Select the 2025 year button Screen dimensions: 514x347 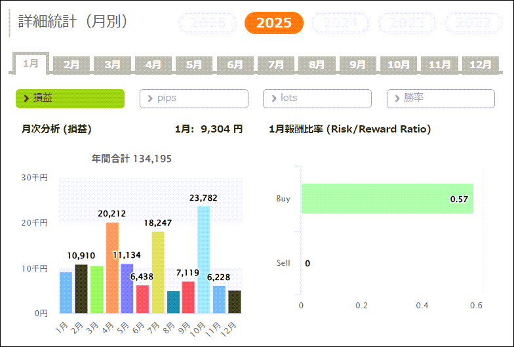point(273,23)
